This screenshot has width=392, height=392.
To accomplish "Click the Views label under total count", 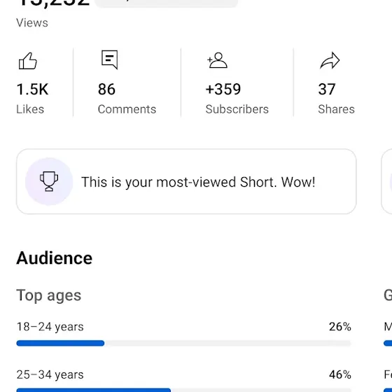I will [x=32, y=22].
